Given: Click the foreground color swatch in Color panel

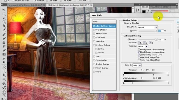Looking at the screenshot, I should 144,11.
